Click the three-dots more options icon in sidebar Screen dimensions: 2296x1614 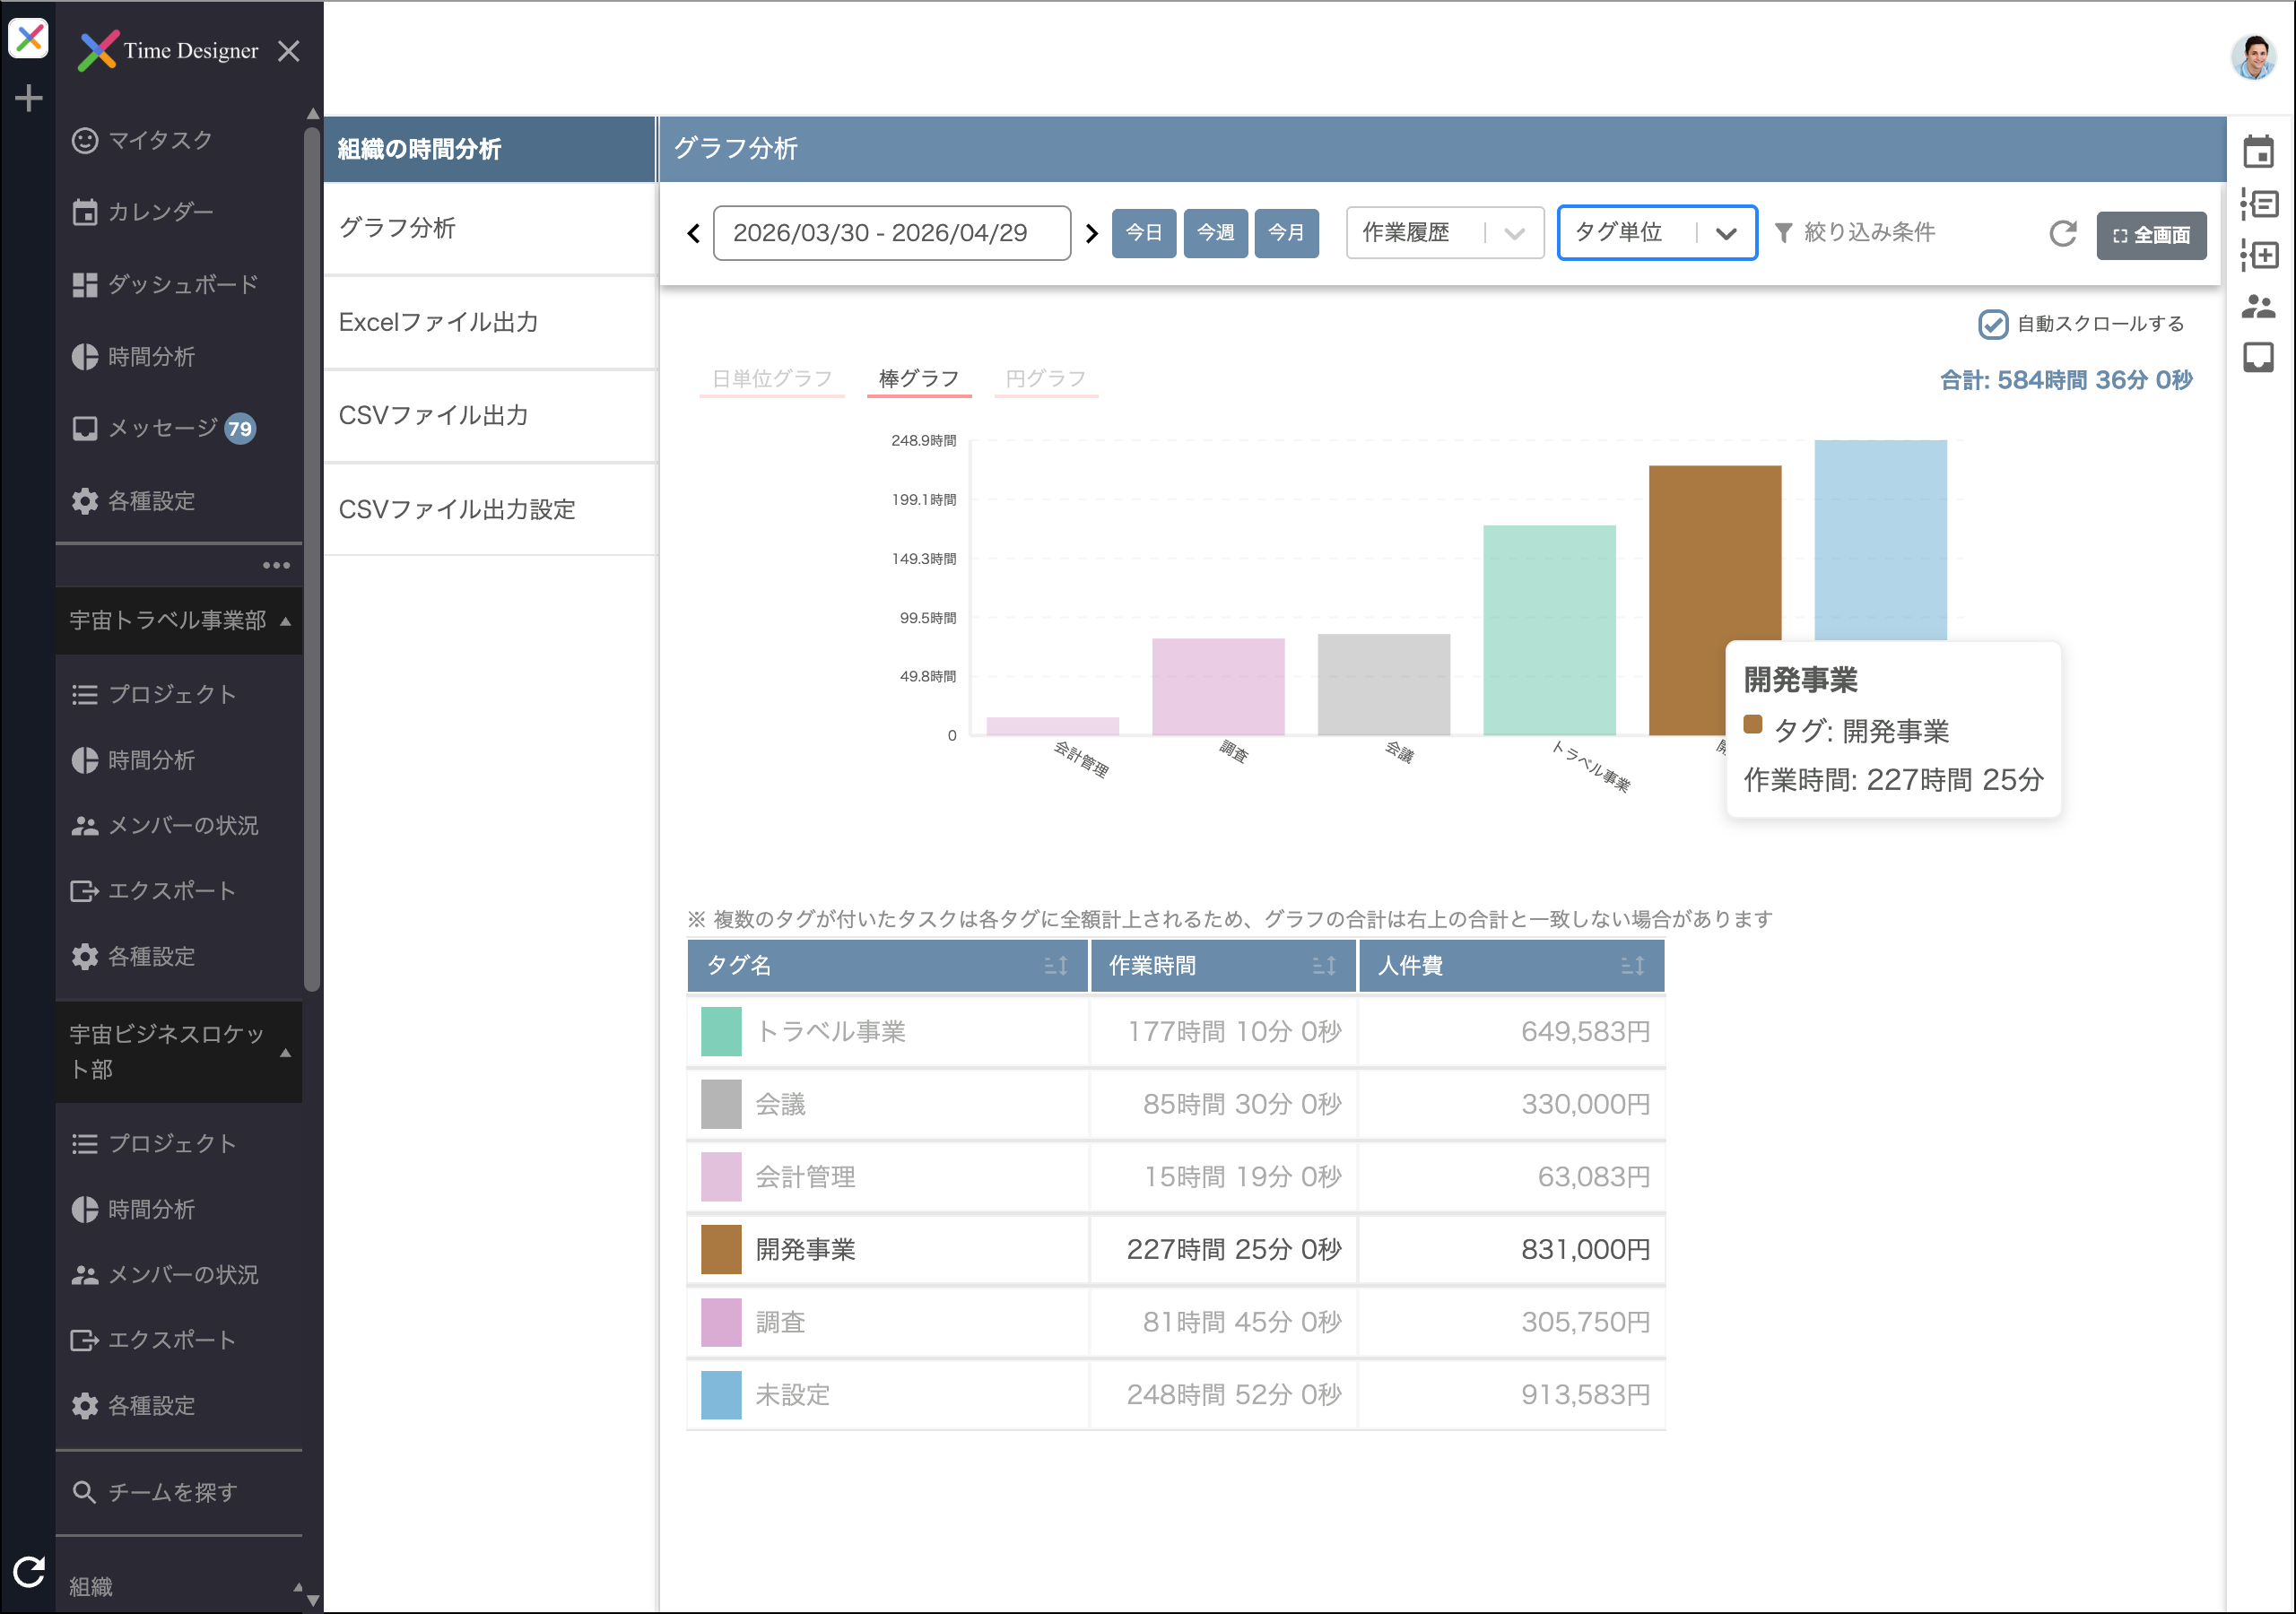tap(276, 565)
